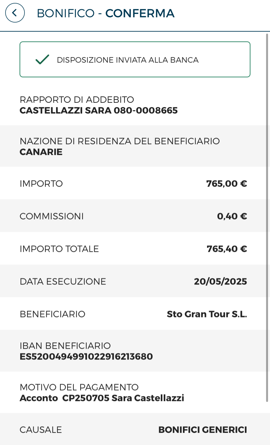Click the BENEFICIARIO label
The image size is (270, 445).
point(52,314)
